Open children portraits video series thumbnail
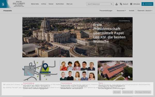Image resolution: width=155 pixels, height=97 pixels. 78,70
